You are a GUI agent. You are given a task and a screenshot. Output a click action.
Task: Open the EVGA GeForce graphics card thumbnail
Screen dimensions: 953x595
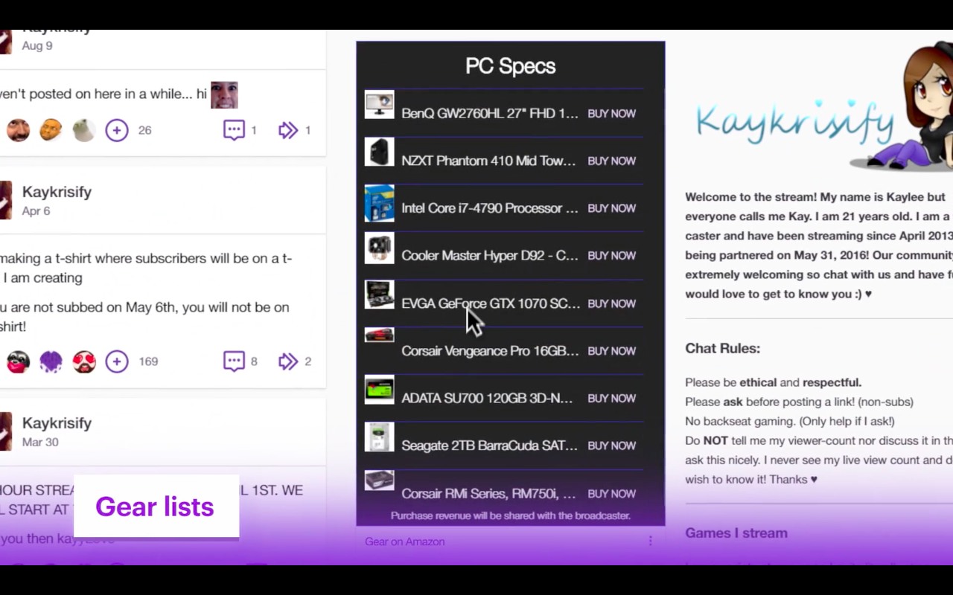click(x=379, y=295)
